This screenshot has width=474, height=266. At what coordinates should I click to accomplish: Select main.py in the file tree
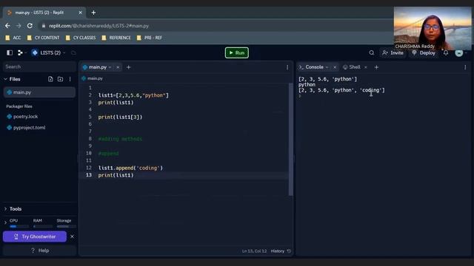click(39, 92)
